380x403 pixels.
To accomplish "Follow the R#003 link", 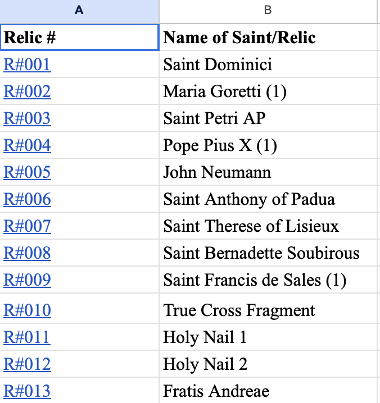I will click(27, 118).
